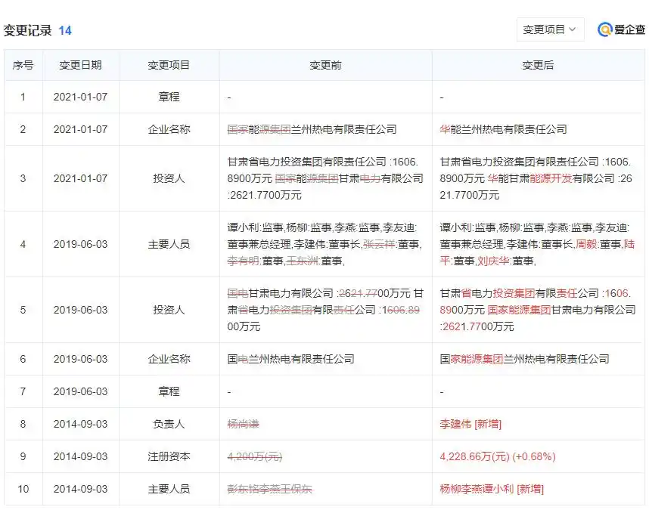This screenshot has height=513, width=649.
Task: Click 注册资本 in row 9
Action: coord(169,456)
